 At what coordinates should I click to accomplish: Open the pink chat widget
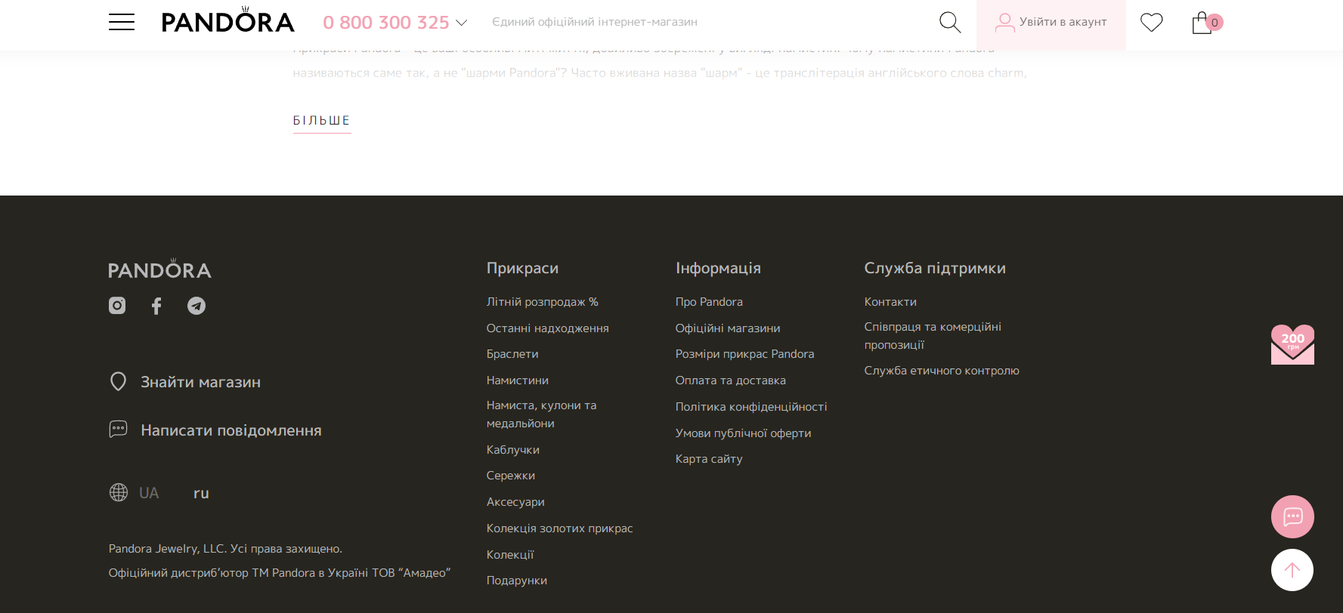click(x=1292, y=516)
